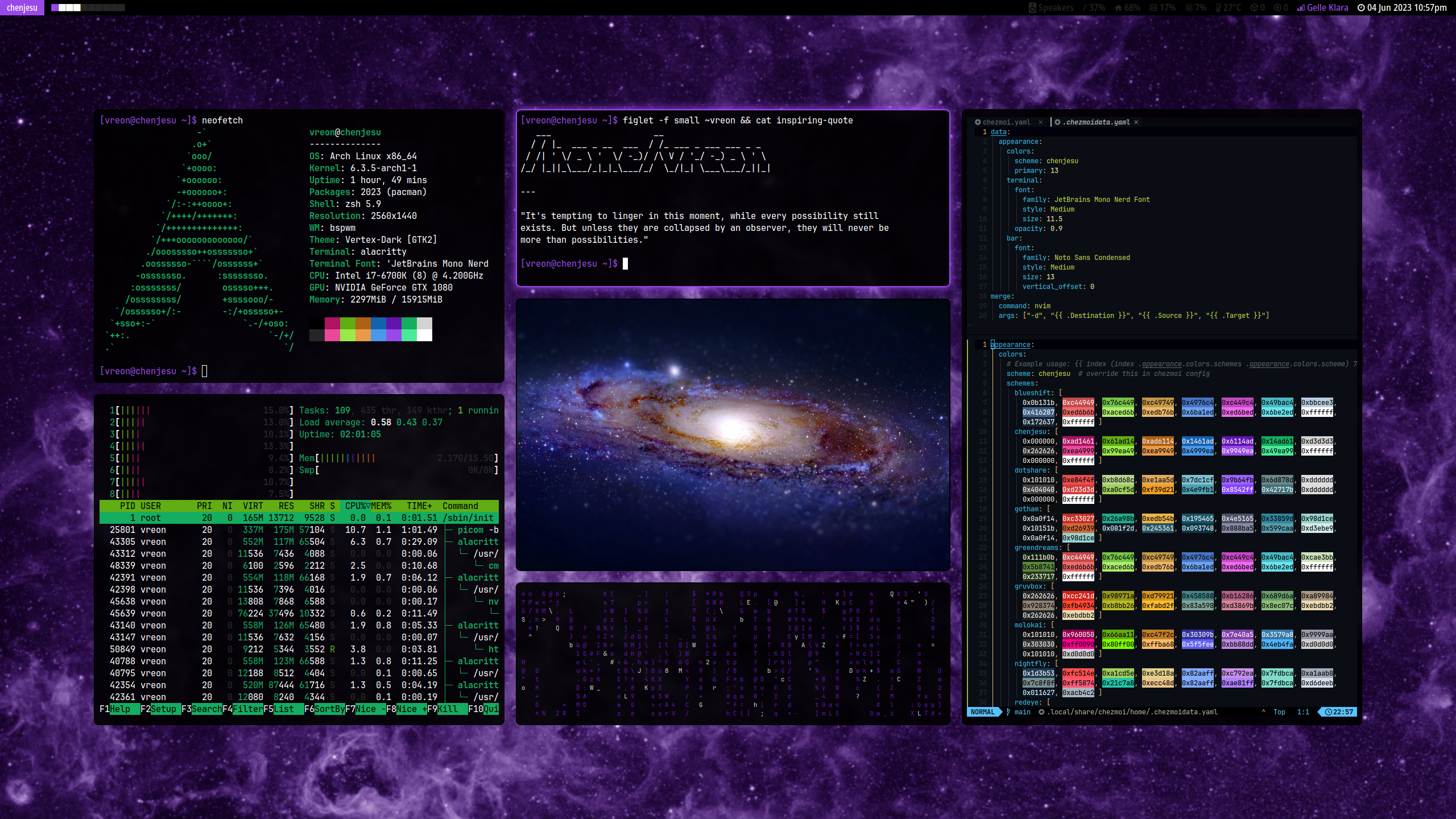1456x819 pixels.
Task: Click the memory icon showing 17%
Action: (x=1153, y=8)
